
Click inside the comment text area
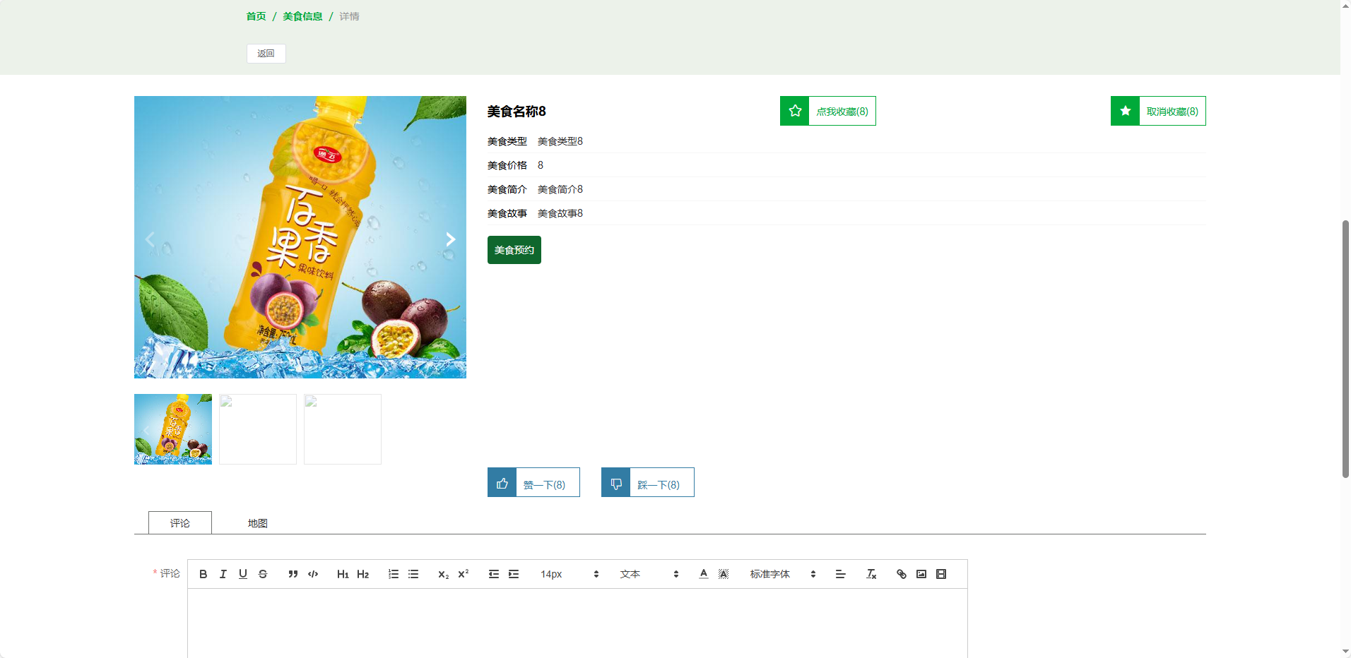pos(577,623)
